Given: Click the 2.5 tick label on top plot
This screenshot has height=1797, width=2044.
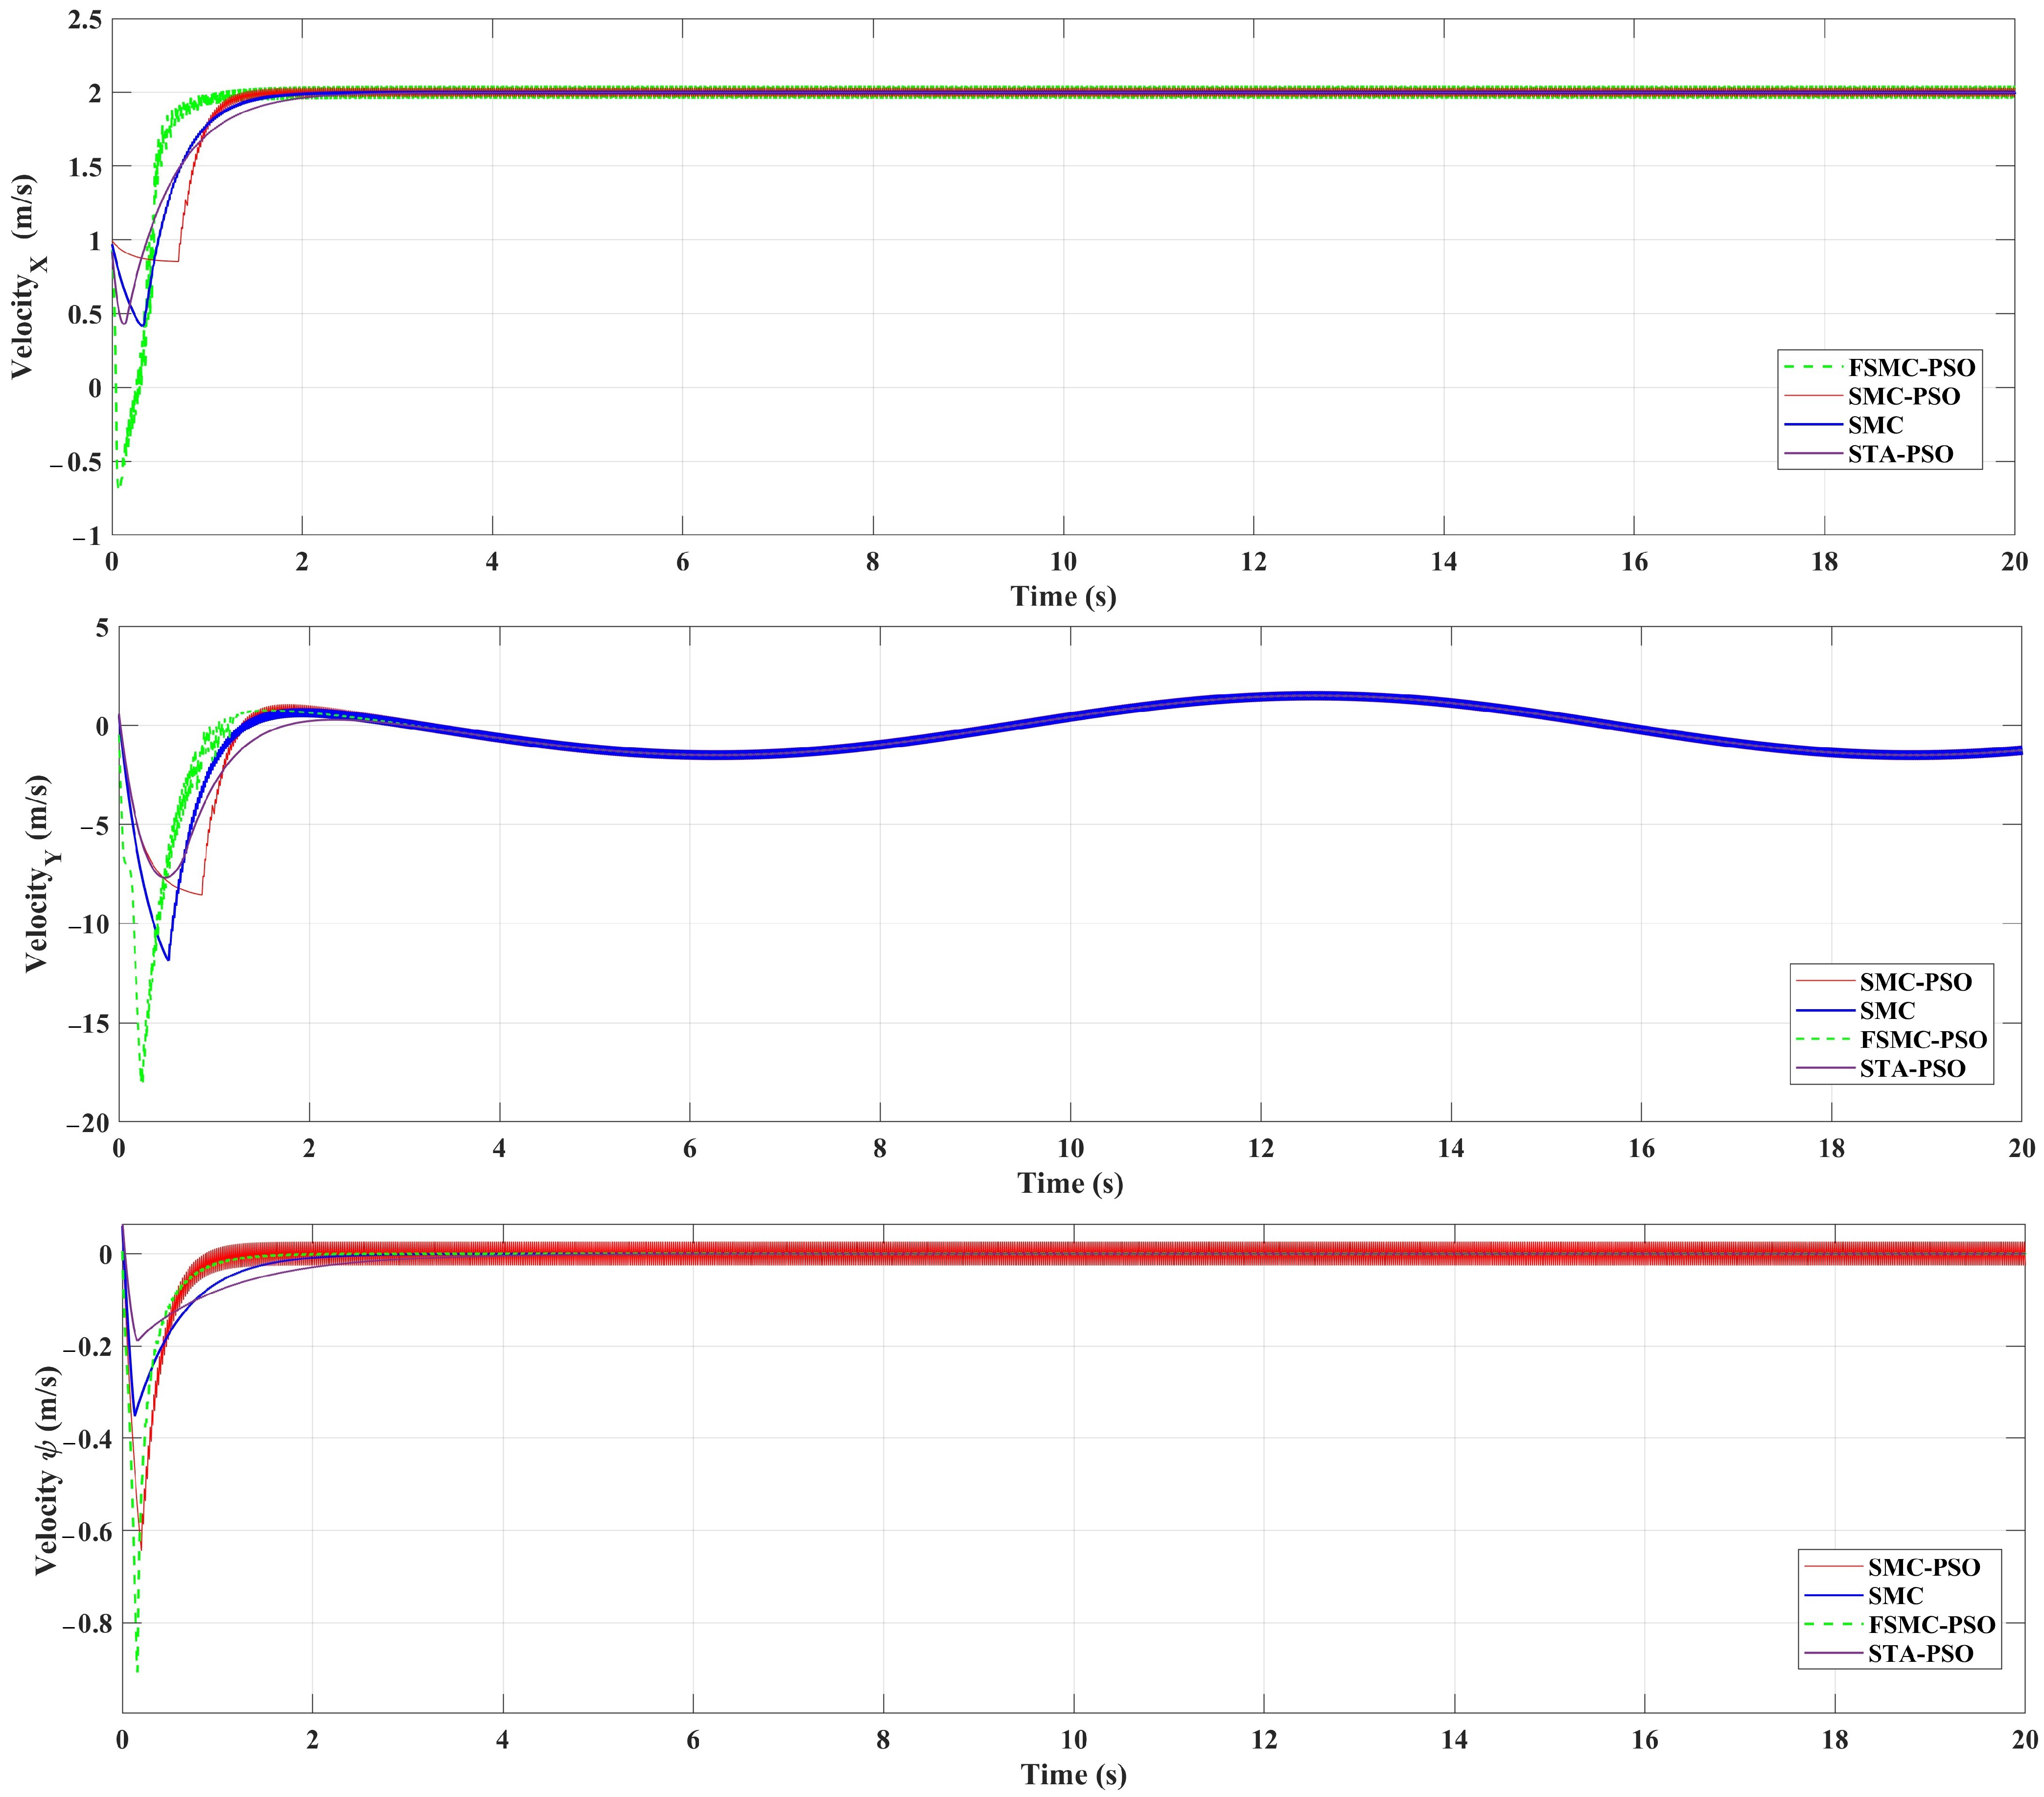Looking at the screenshot, I should click(84, 19).
